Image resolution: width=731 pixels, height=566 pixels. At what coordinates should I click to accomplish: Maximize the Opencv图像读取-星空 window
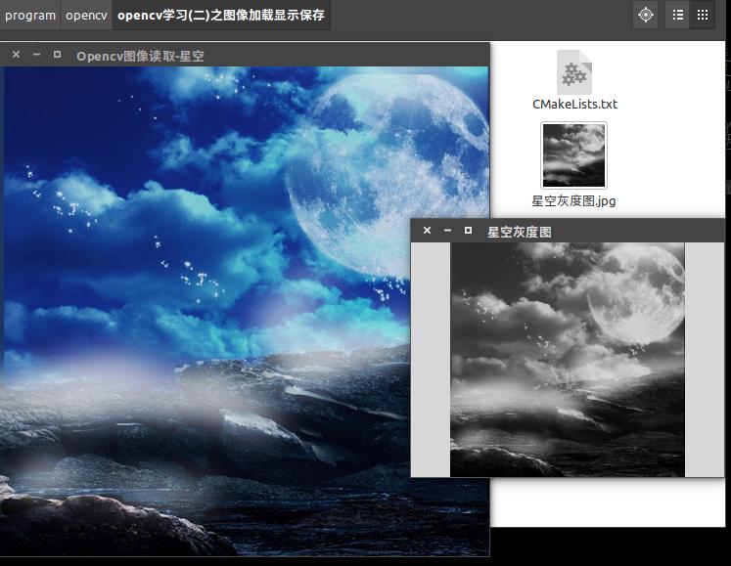point(57,55)
